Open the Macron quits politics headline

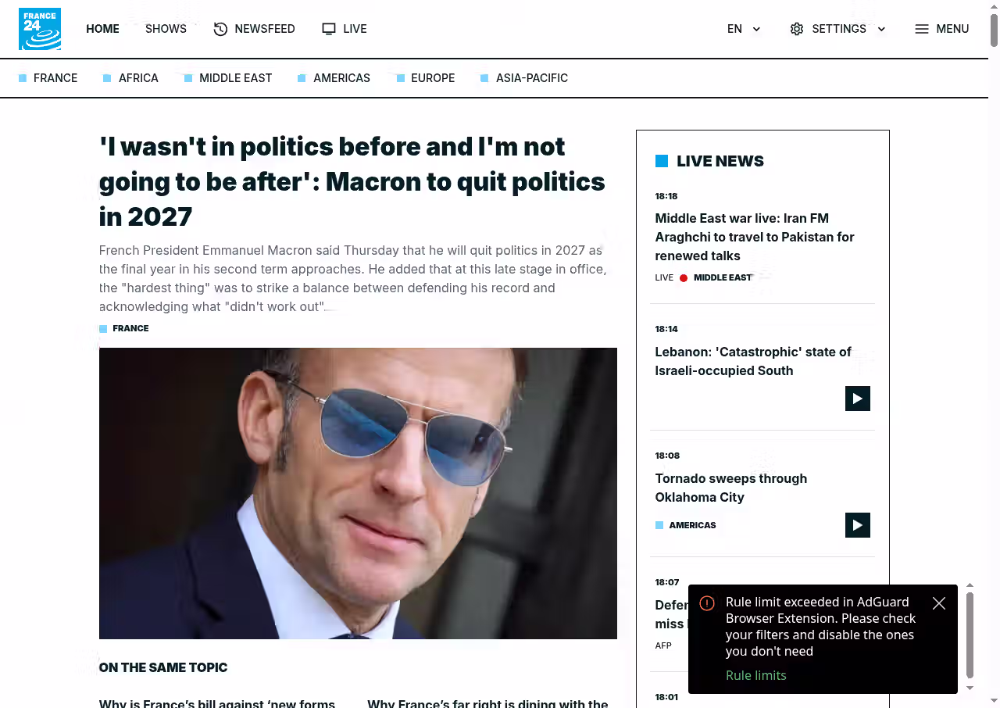pos(352,181)
